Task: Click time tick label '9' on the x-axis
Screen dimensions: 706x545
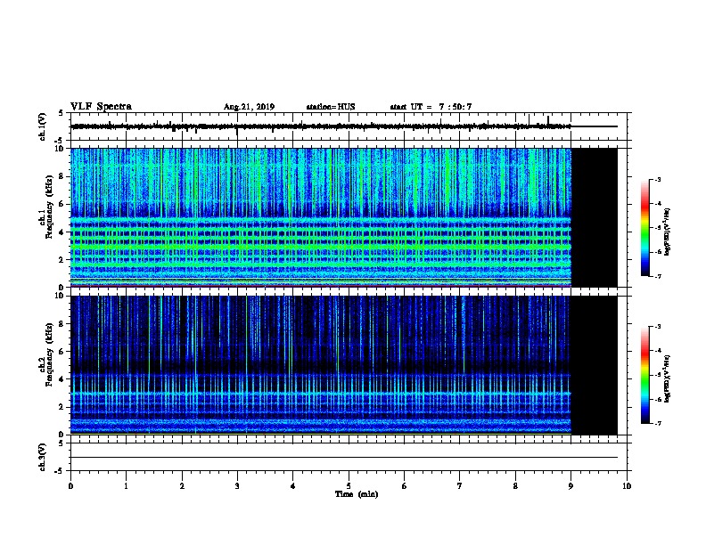Action: click(571, 486)
